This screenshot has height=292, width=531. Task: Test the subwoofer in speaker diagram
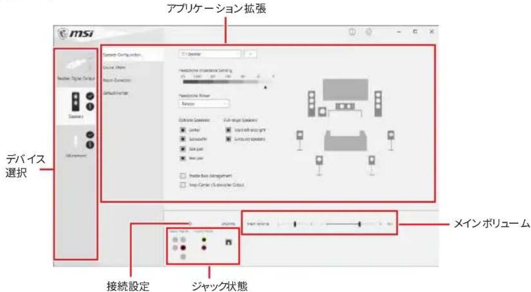pyautogui.click(x=322, y=111)
